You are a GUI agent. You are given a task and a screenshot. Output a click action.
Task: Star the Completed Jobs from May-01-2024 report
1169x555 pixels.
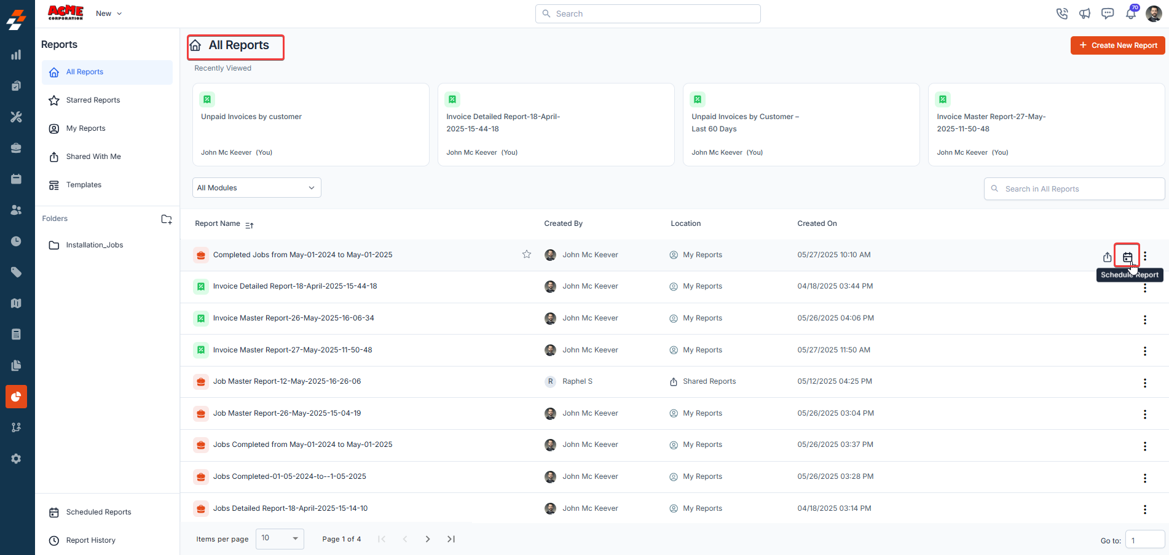click(527, 254)
